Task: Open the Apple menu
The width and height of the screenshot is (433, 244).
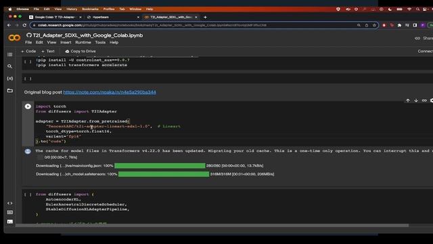Action: (10, 9)
